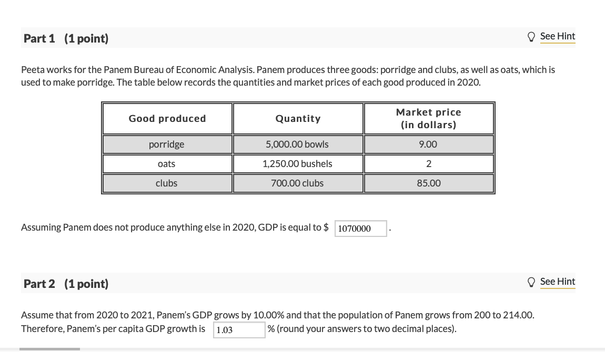The height and width of the screenshot is (352, 605).
Task: Click the 5,000.00 bowls quantity cell
Action: (x=297, y=144)
